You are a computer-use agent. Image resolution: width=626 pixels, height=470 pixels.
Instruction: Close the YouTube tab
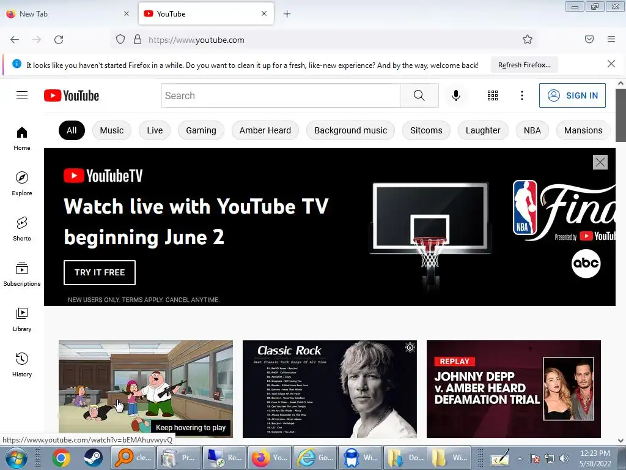[264, 13]
